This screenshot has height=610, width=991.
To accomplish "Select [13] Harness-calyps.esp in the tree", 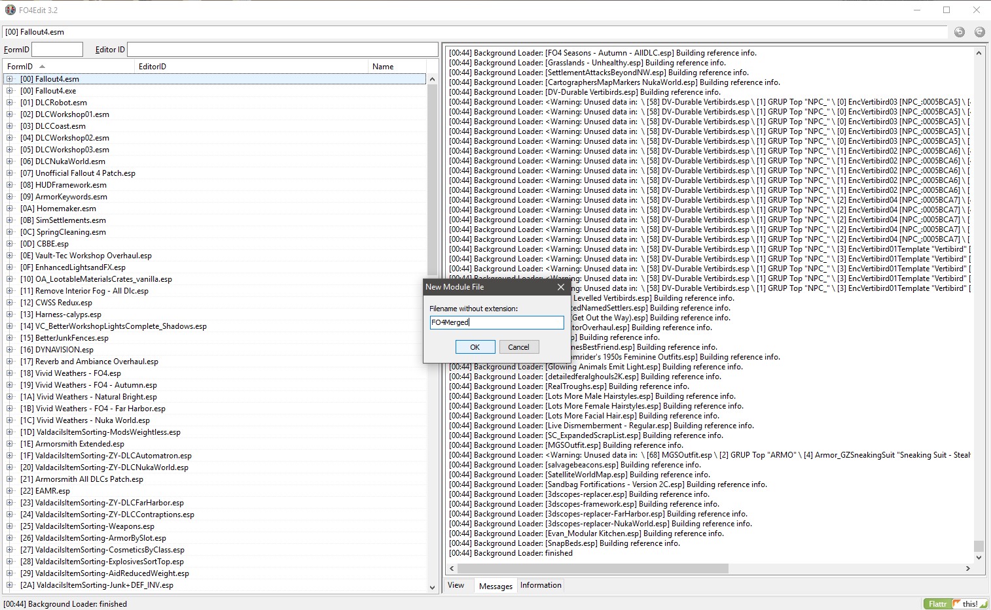I will tap(61, 314).
